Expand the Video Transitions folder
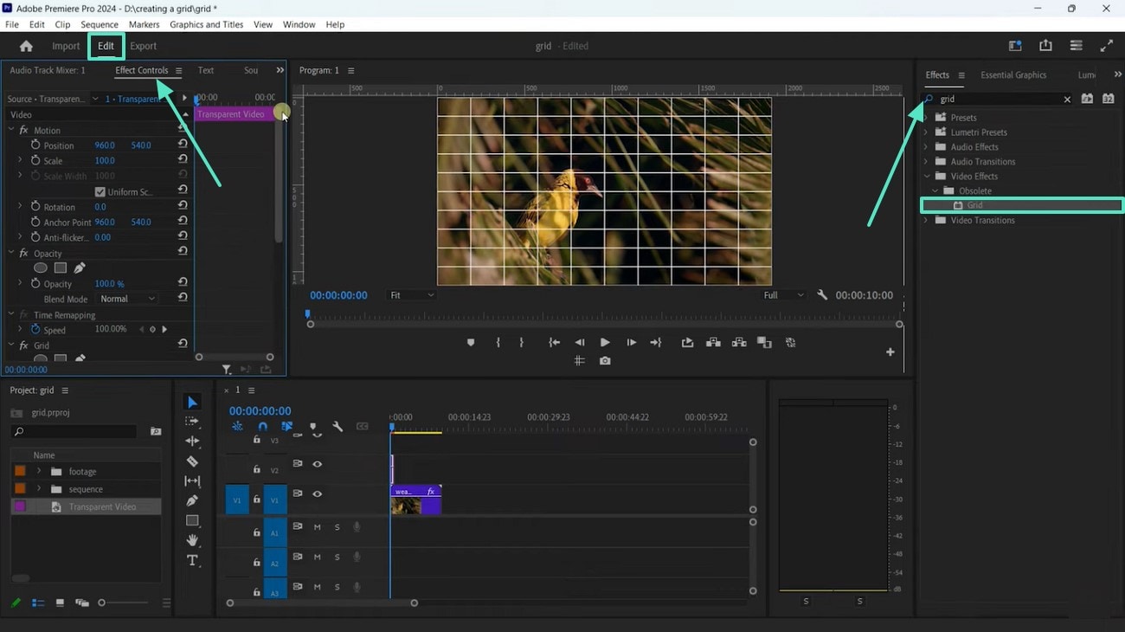Image resolution: width=1125 pixels, height=632 pixels. pos(926,221)
